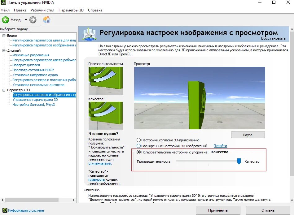Click the main panel scroll-down arrow
The width and height of the screenshot is (294, 215).
(x=292, y=200)
